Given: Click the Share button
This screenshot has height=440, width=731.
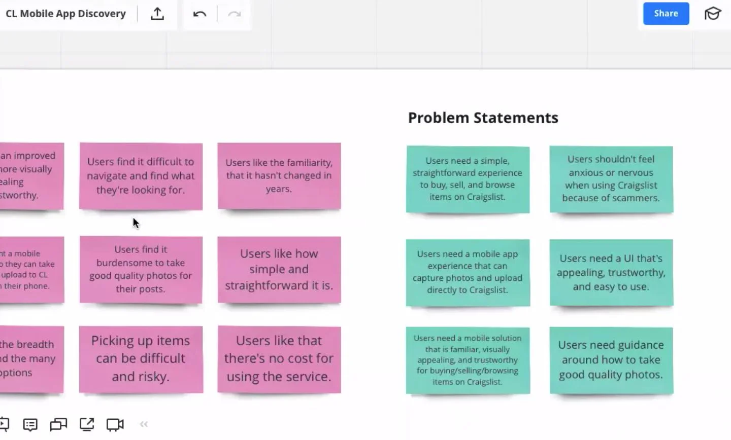Looking at the screenshot, I should click(x=666, y=14).
